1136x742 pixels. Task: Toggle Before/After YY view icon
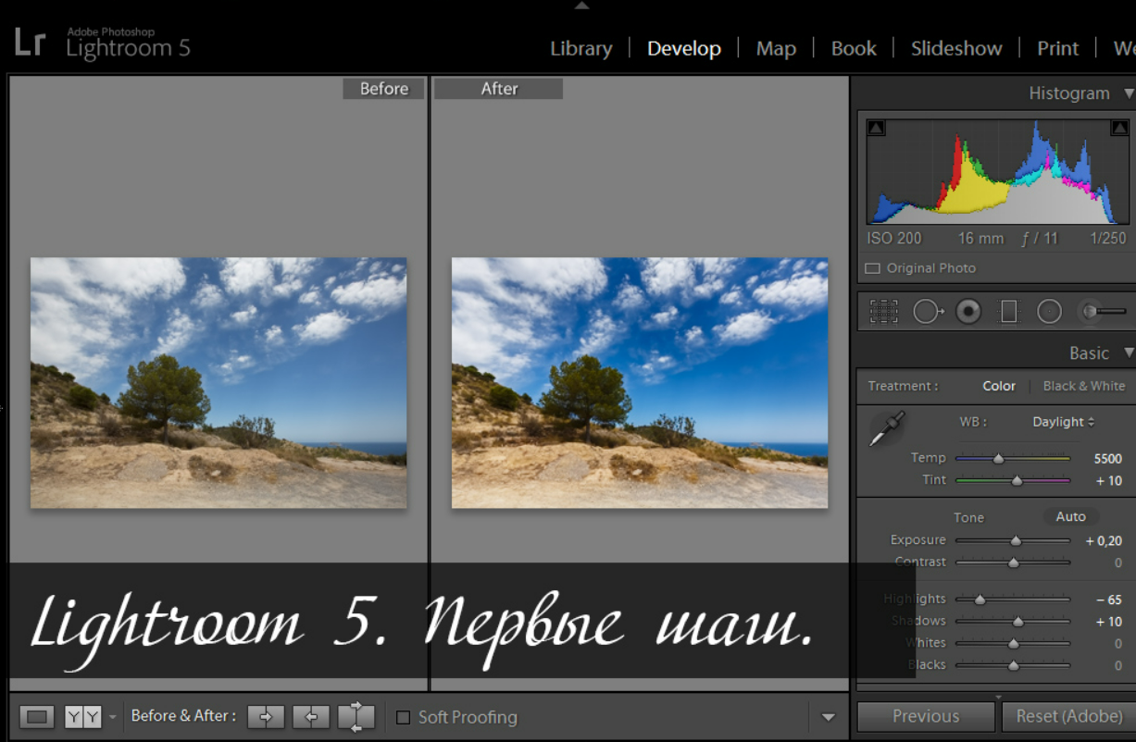82,717
